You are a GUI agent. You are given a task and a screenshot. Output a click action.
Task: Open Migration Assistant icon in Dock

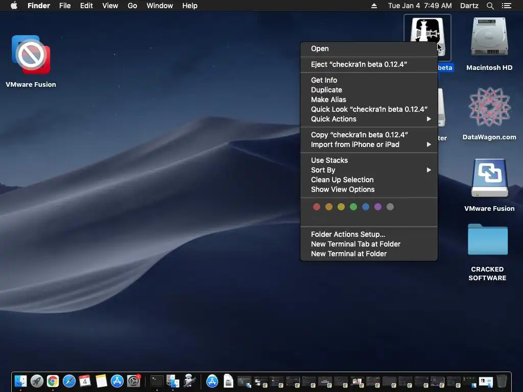[x=173, y=381]
